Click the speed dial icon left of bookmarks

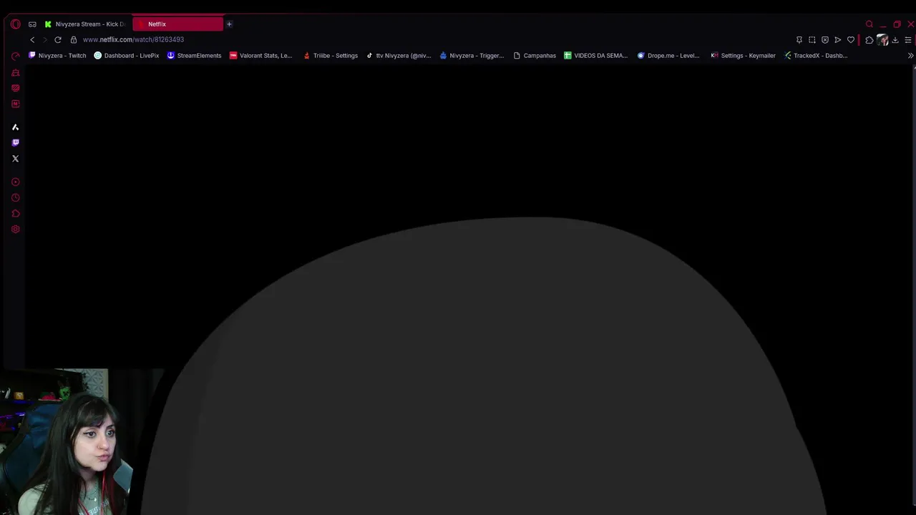(15, 56)
